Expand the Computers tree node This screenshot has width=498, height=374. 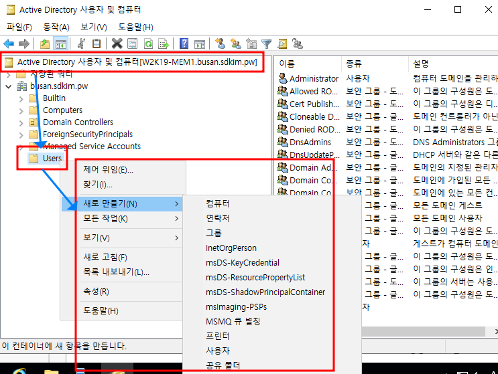21,111
